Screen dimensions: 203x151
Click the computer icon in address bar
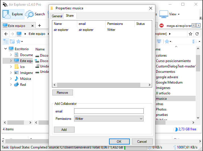[19, 34]
